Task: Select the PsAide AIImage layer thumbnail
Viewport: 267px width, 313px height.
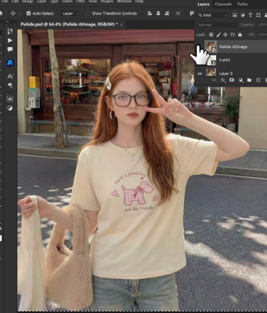Action: pos(211,47)
